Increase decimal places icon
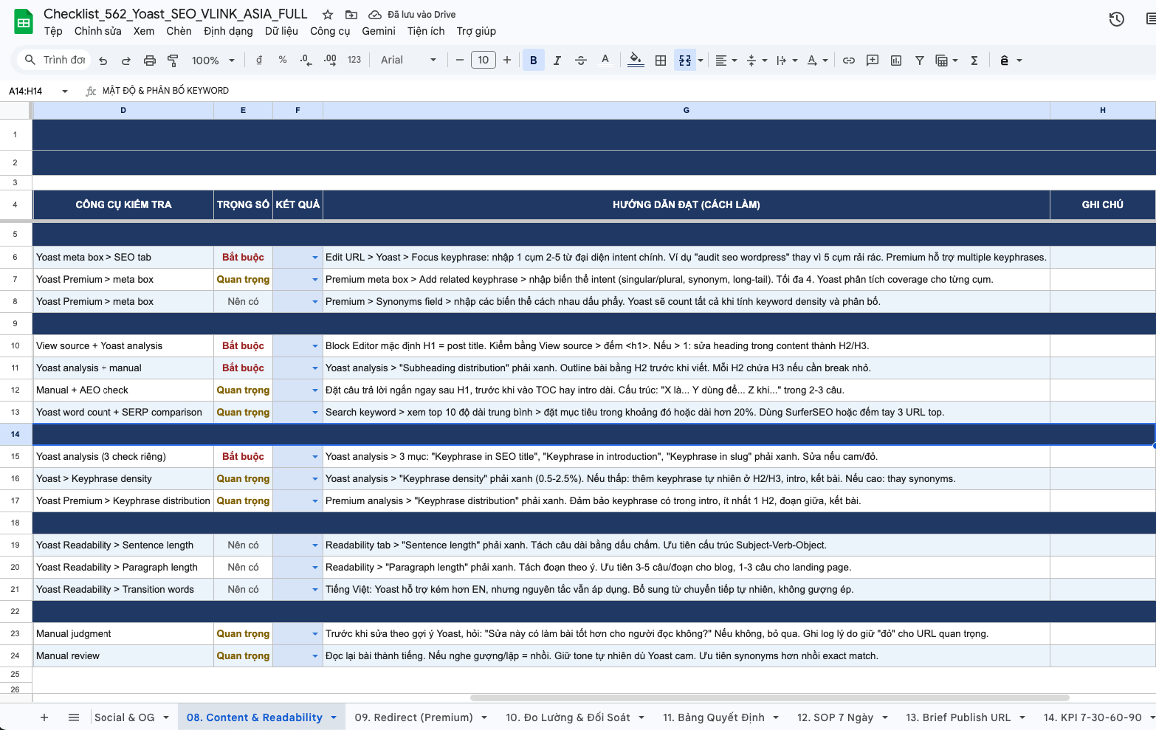Image resolution: width=1156 pixels, height=730 pixels. 330,60
